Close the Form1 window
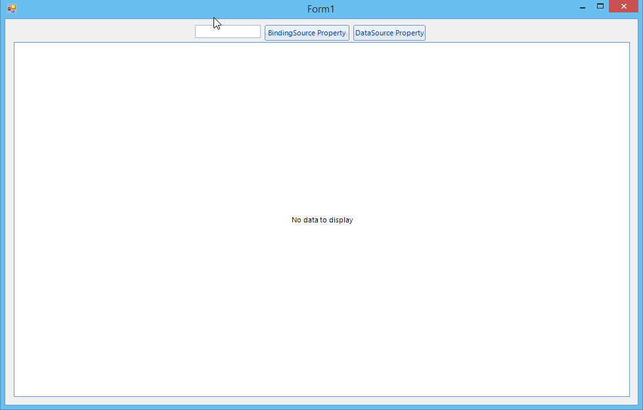Screen dimensions: 643x410 (623, 6)
